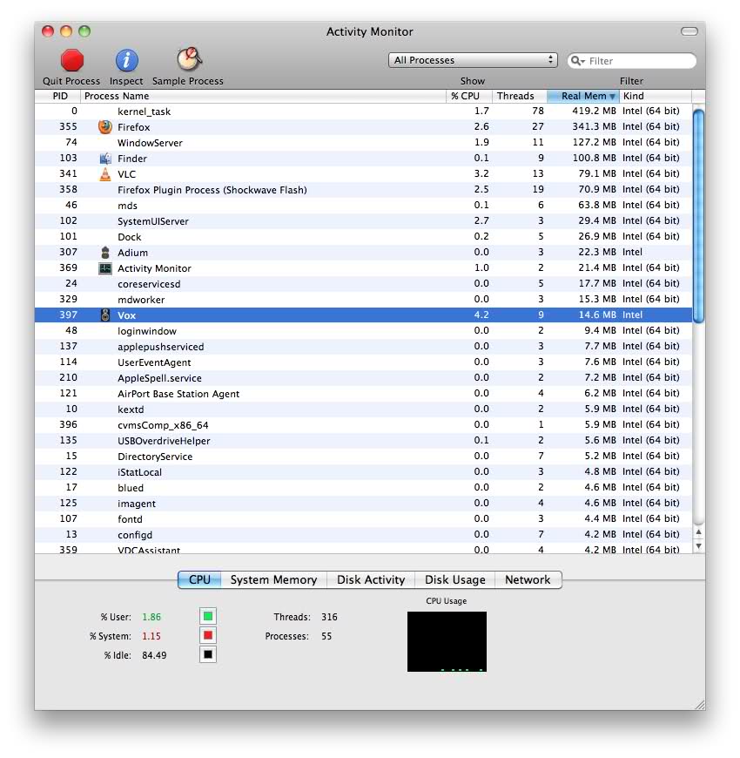Click the process list vertical scrollbar thumb

[x=698, y=215]
